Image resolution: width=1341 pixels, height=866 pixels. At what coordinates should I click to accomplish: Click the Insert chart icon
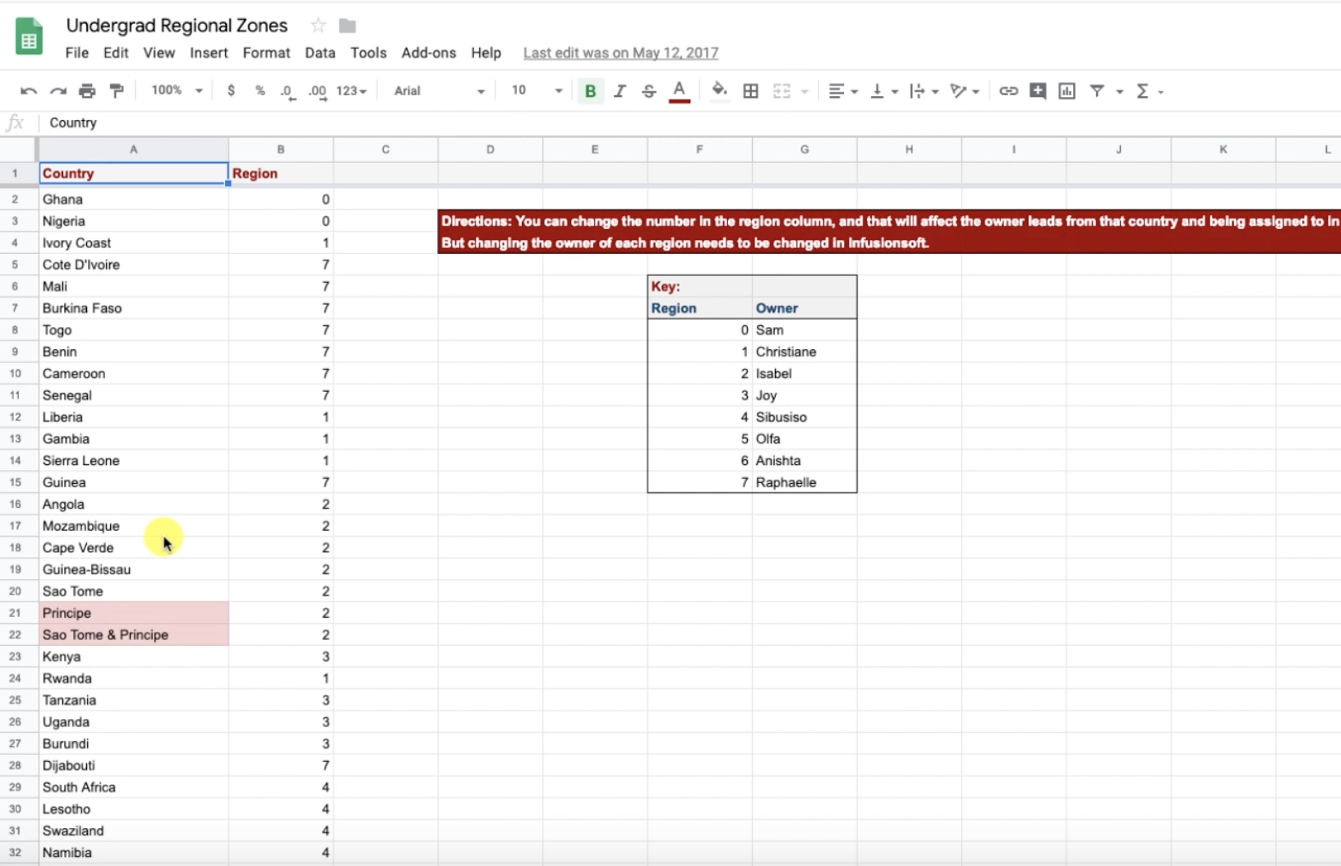coord(1067,91)
